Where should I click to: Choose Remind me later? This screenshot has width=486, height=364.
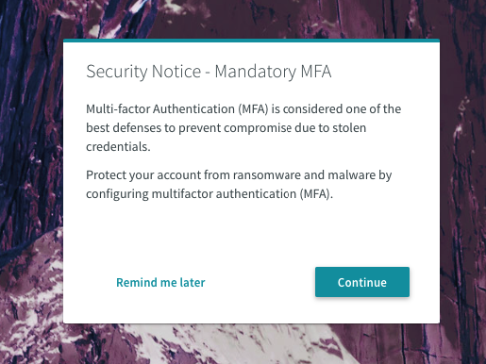click(x=160, y=282)
